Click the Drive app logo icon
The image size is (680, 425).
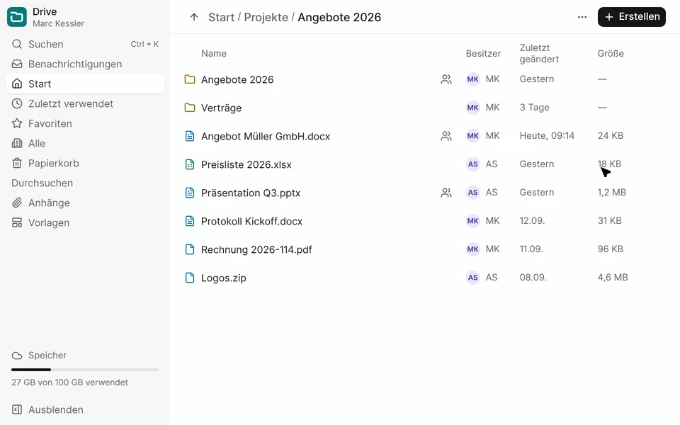coord(17,17)
